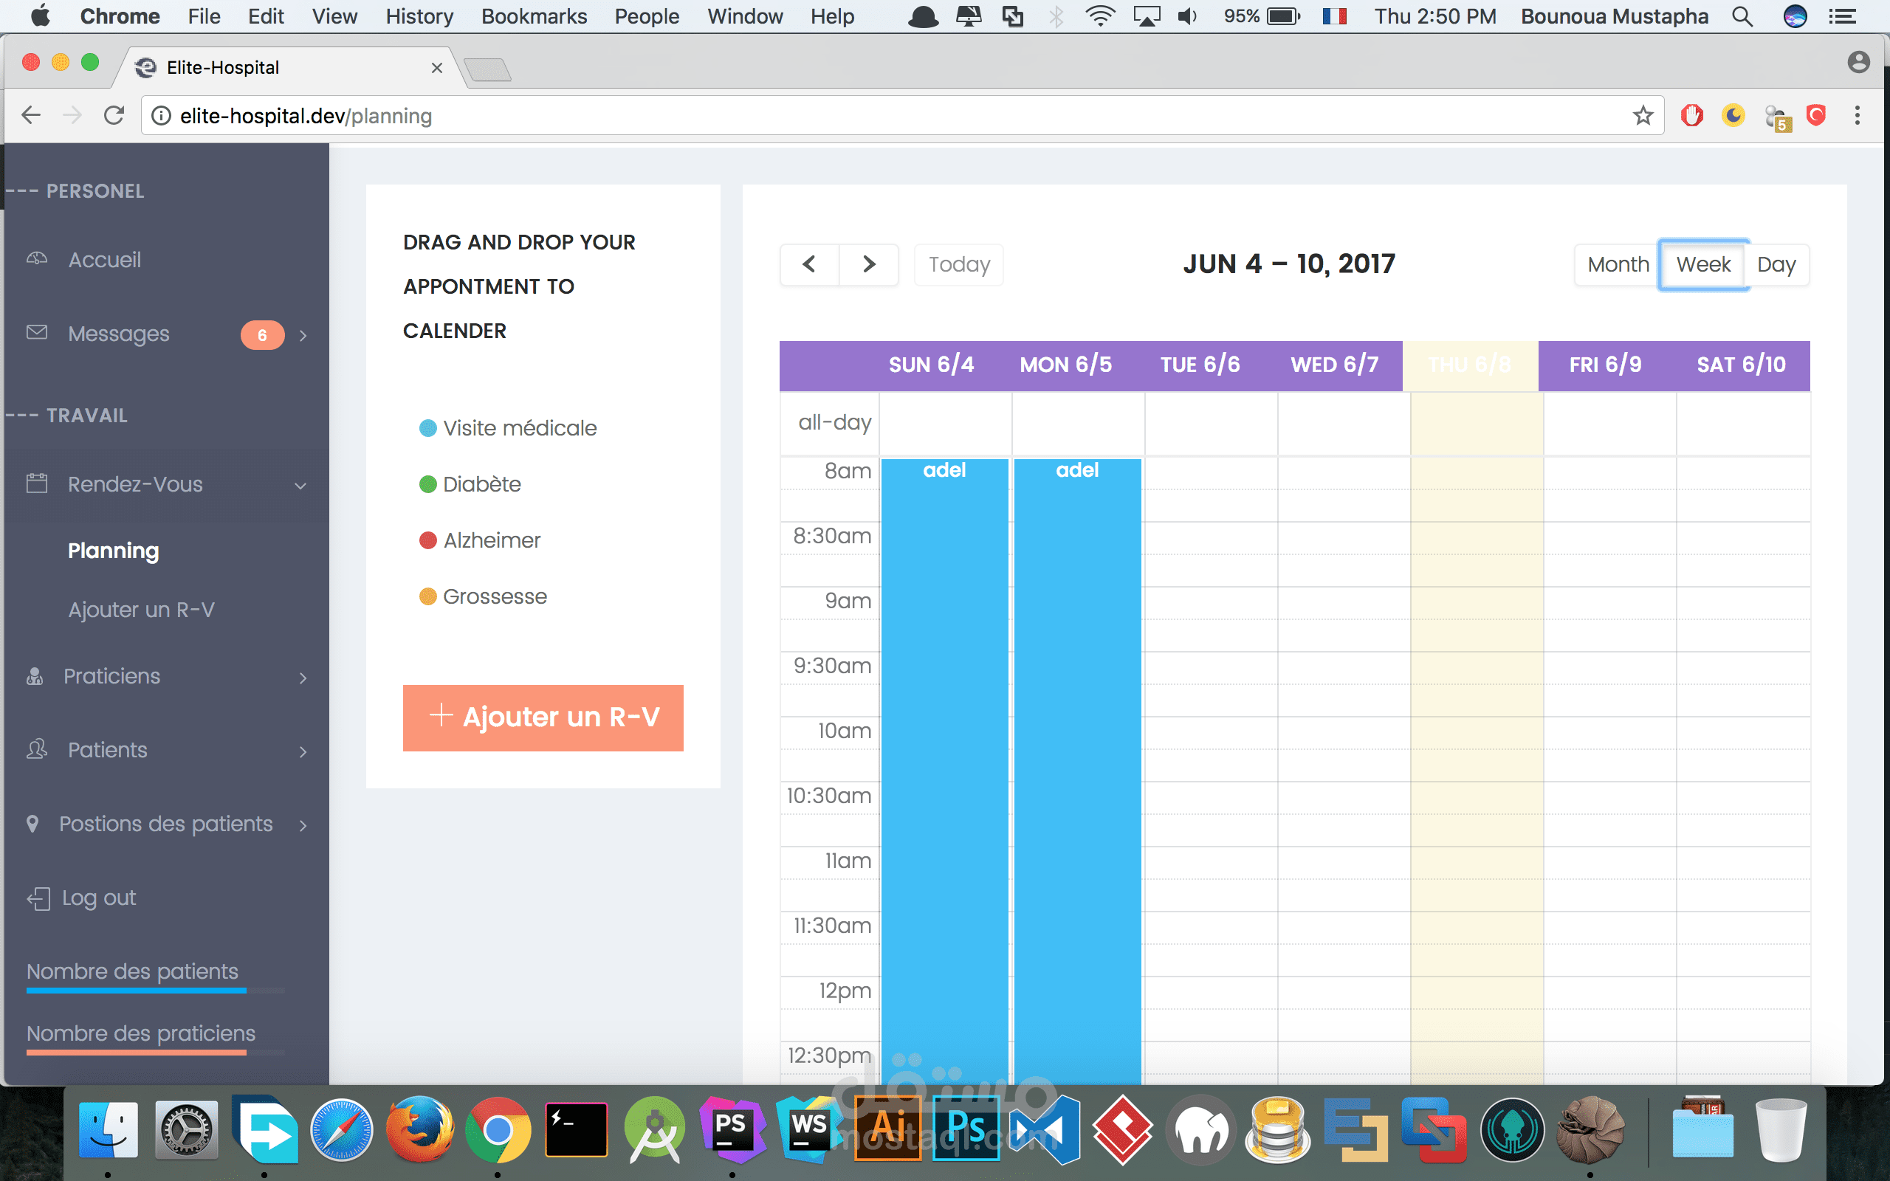1890x1181 pixels.
Task: Collapse the Rendez-Vous submenu chevron
Action: coord(300,486)
